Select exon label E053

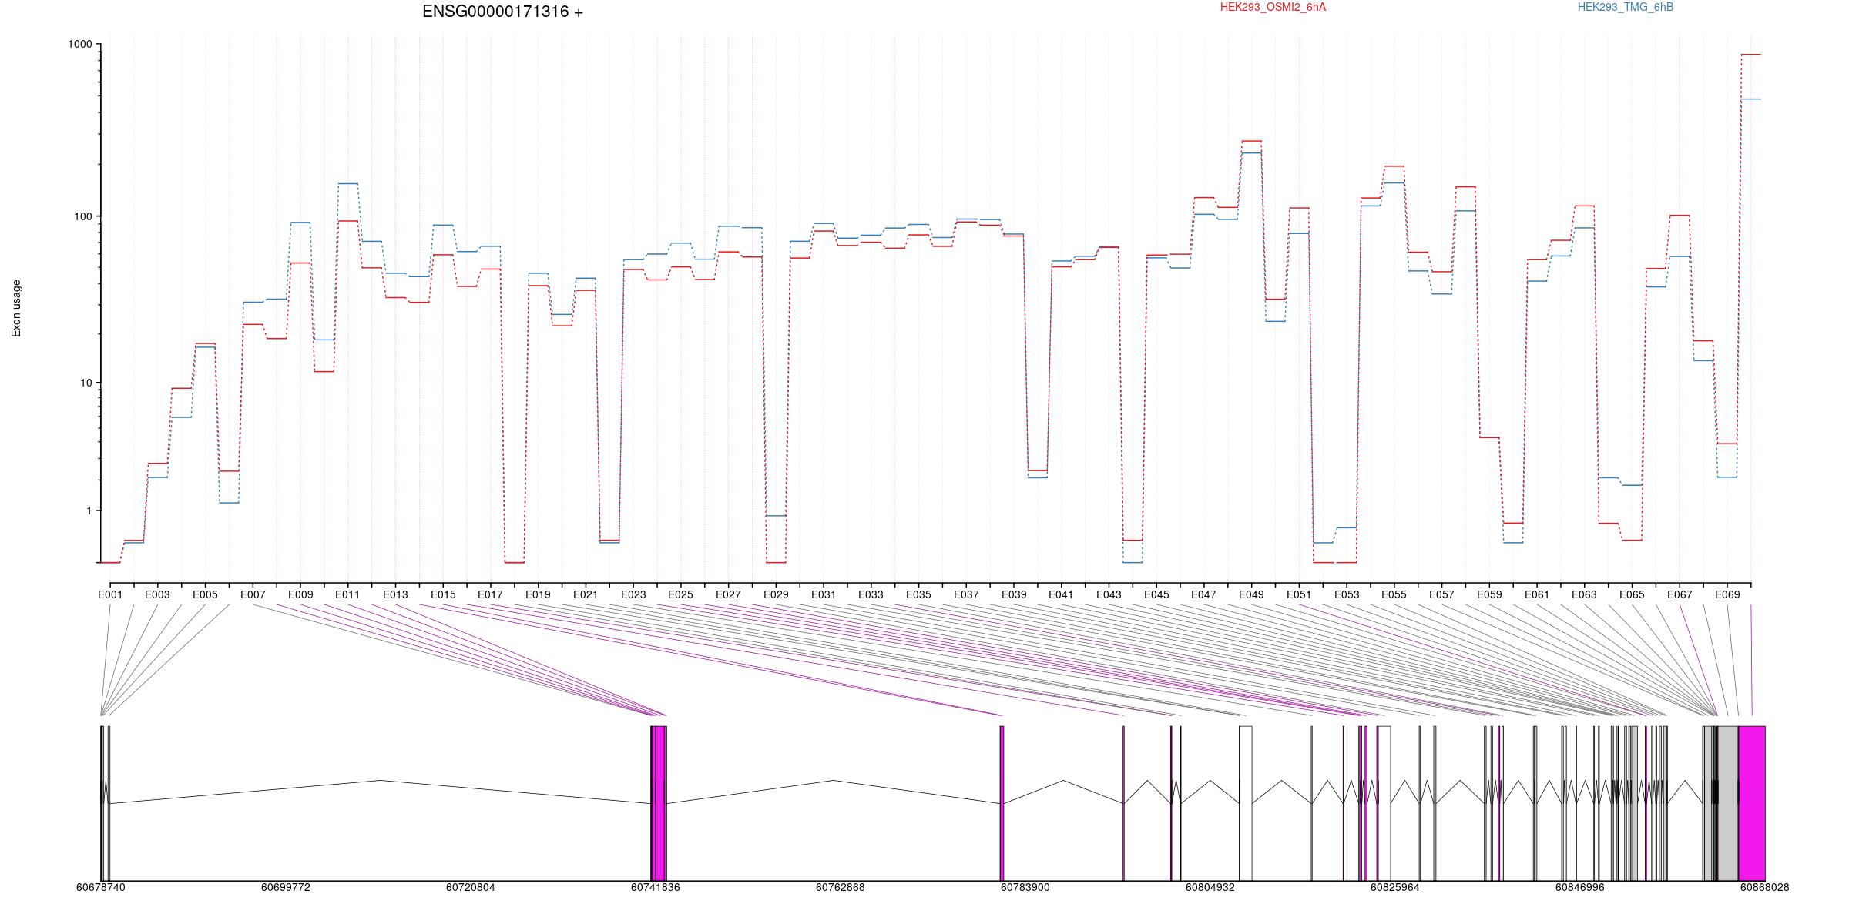click(x=1347, y=594)
